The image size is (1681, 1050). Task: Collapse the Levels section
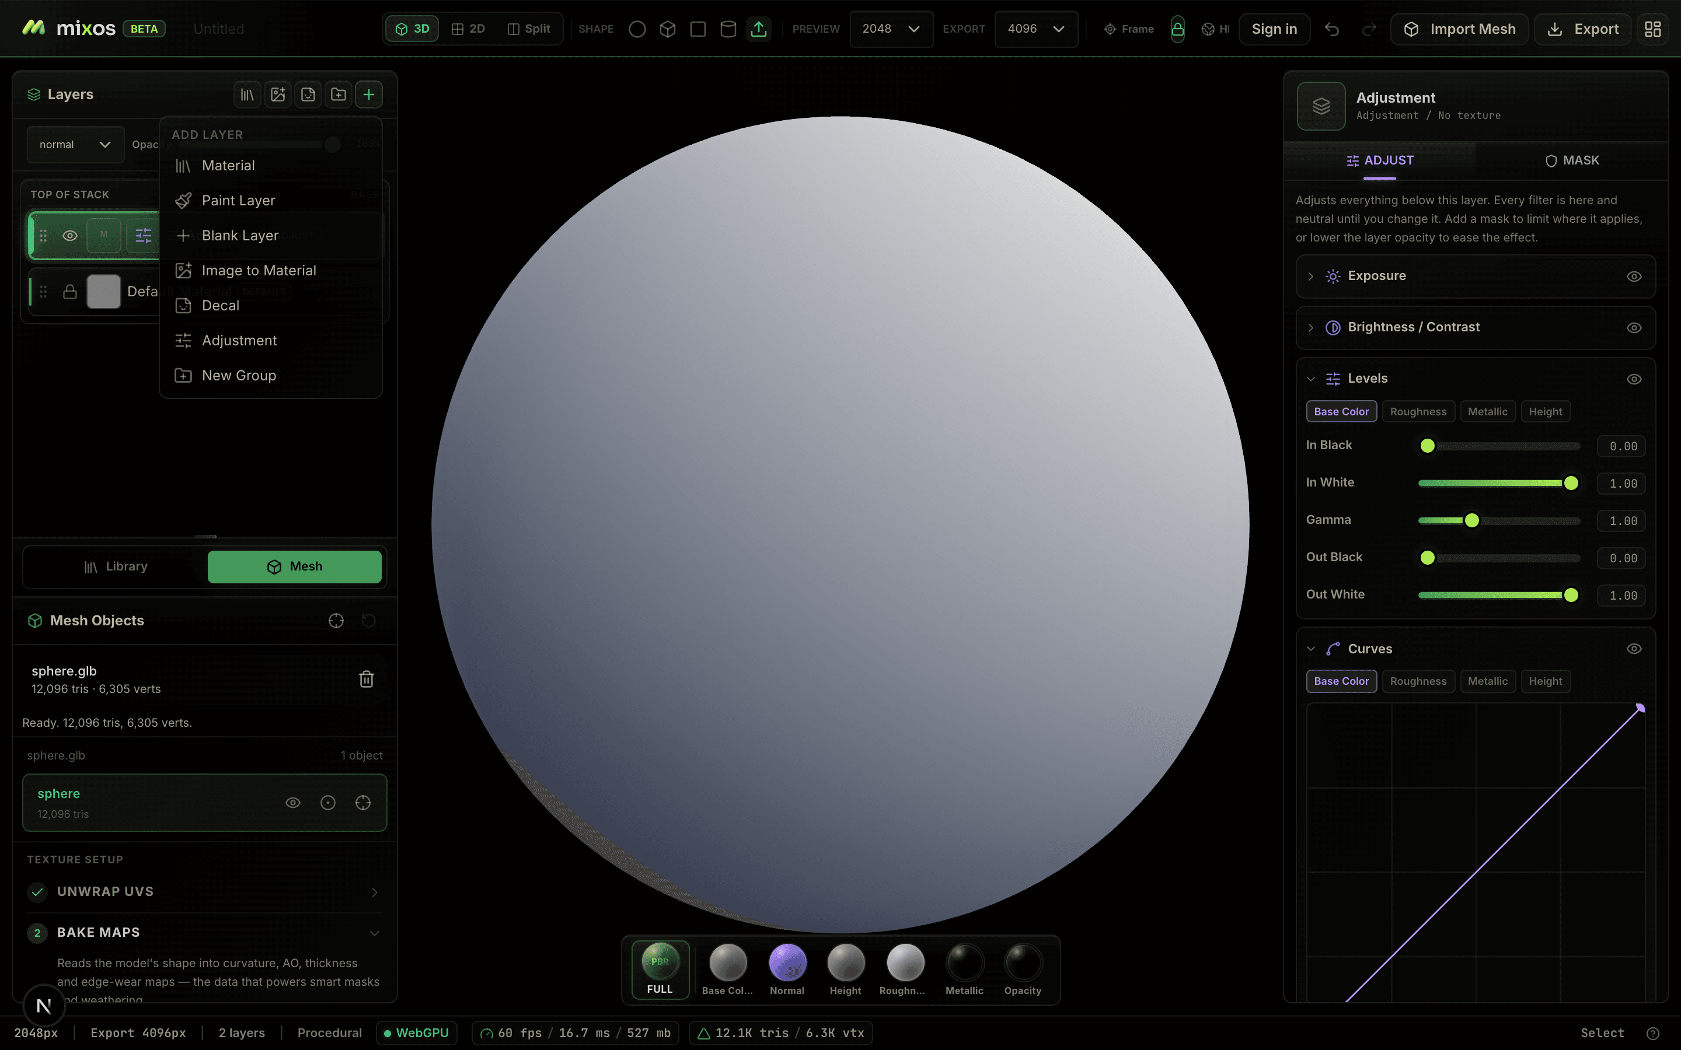[x=1311, y=379]
